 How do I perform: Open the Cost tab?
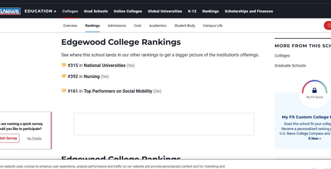pos(138,26)
